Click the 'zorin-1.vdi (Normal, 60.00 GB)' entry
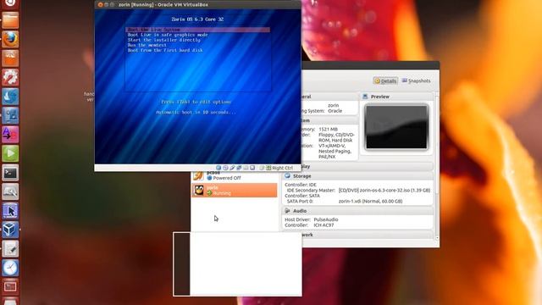 [370, 201]
